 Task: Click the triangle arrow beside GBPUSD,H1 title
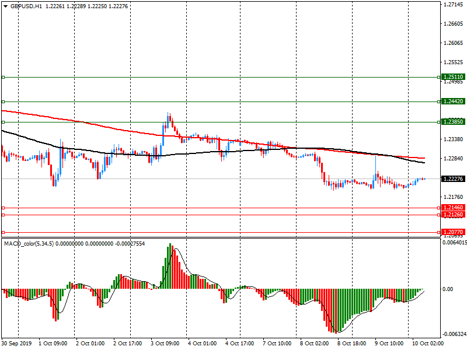(5, 5)
